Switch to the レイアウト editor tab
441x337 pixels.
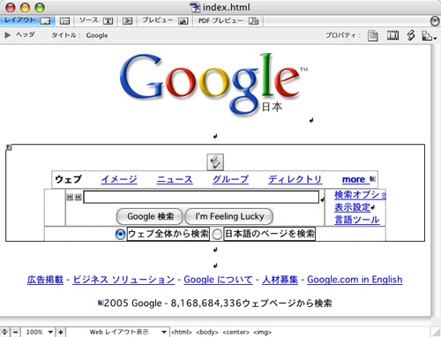[x=27, y=20]
